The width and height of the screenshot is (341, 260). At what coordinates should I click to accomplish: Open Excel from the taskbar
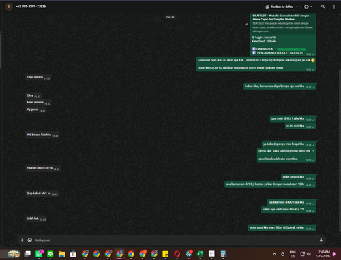click(200, 254)
